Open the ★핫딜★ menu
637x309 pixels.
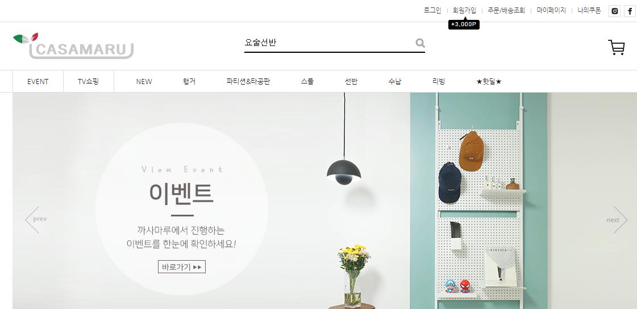[489, 81]
